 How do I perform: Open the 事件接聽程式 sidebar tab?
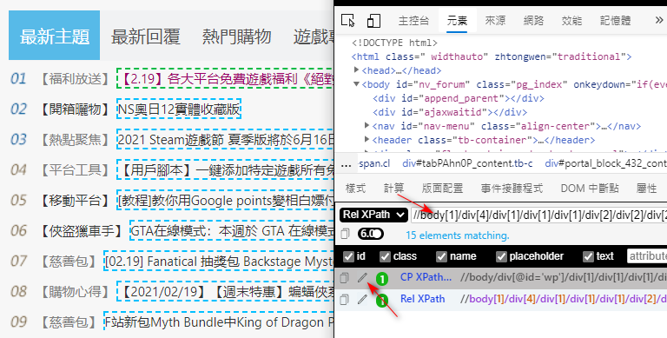click(512, 189)
